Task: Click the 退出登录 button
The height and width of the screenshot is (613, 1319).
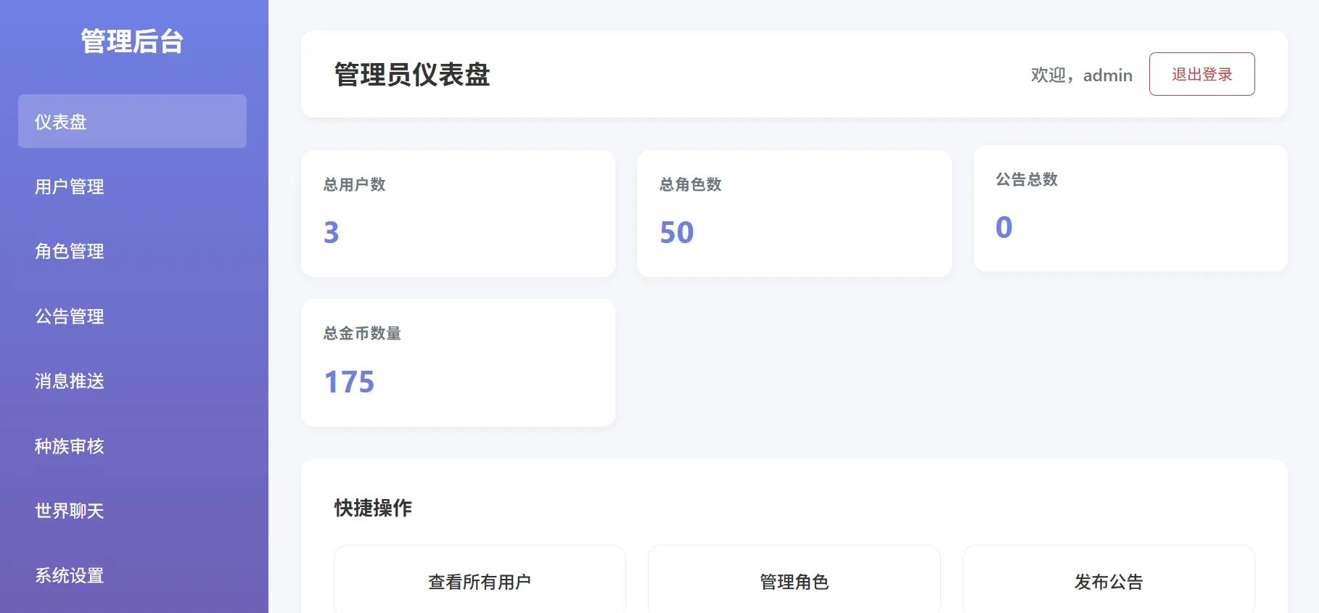Action: 1201,74
